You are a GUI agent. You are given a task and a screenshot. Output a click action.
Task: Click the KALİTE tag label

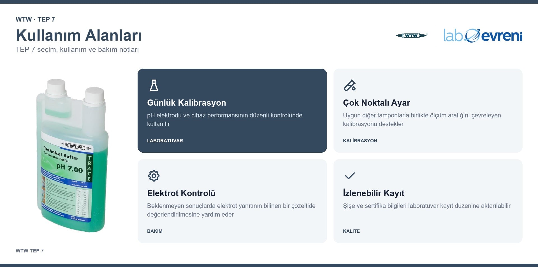(351, 231)
